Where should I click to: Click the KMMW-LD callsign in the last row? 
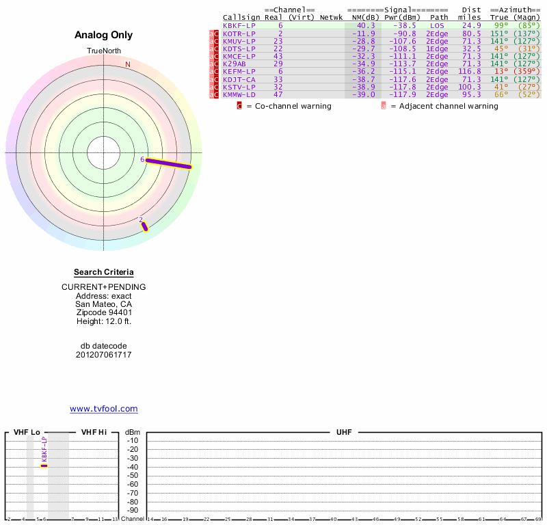coord(239,94)
